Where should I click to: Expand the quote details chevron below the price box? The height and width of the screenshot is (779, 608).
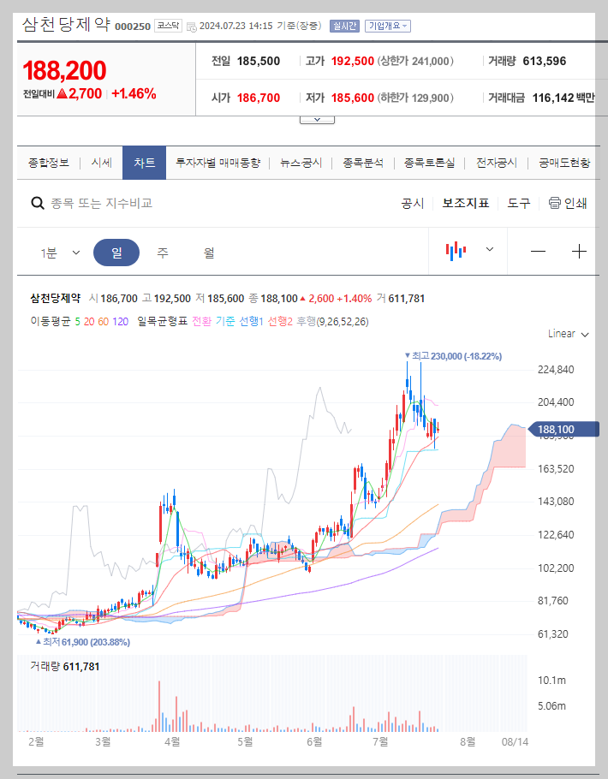pos(317,120)
